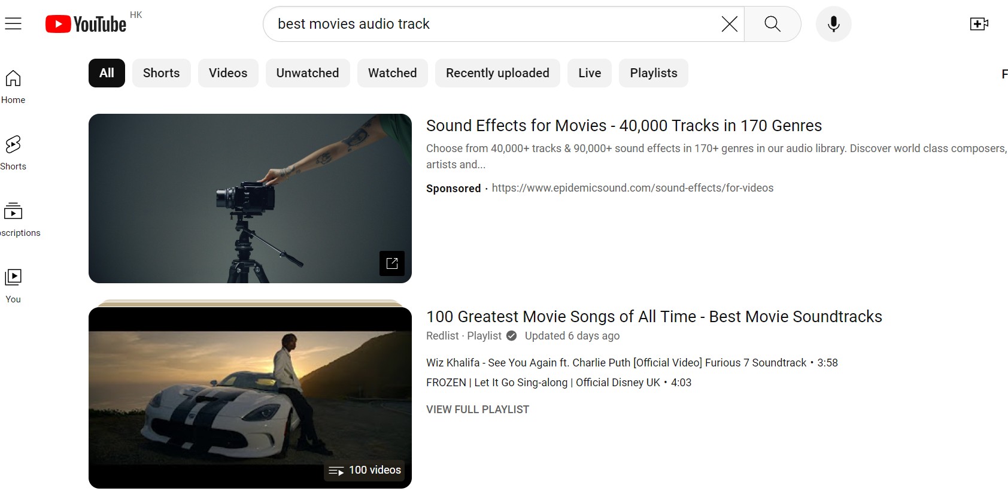Run search with magnifier button
This screenshot has width=1008, height=491.
pos(772,24)
